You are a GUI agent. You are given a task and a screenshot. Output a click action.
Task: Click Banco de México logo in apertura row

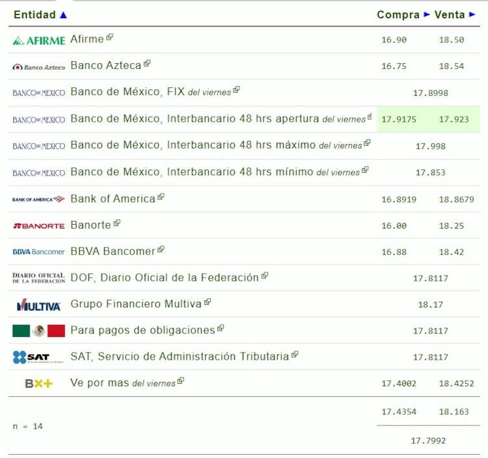[39, 120]
